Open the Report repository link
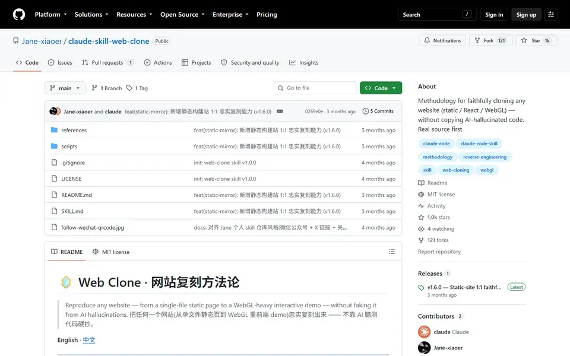The image size is (570, 356). (439, 252)
